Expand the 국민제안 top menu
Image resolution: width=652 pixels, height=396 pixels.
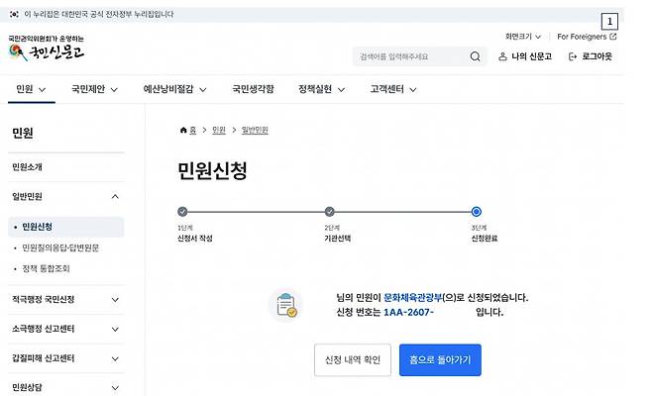tap(94, 89)
